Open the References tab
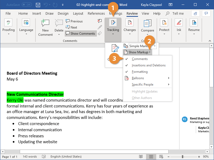The image size is (214, 160). tap(96, 13)
